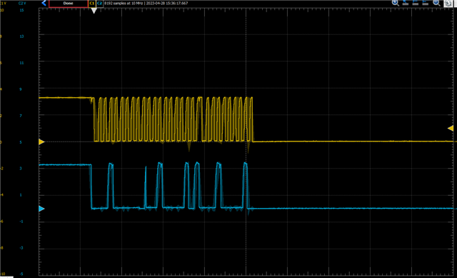Select the blue C2 zero-level arrow at the left edge

pyautogui.click(x=41, y=209)
